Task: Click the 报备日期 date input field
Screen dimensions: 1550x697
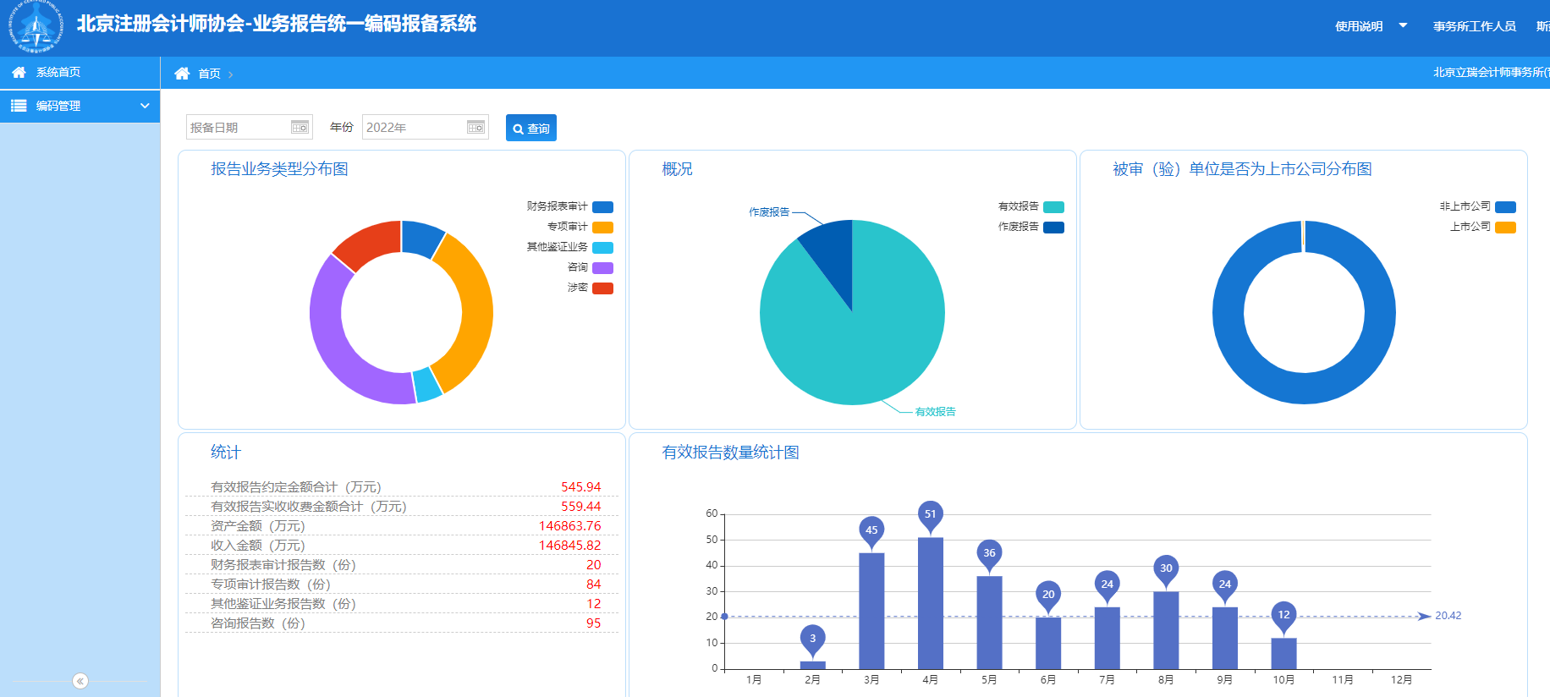Action: [x=237, y=127]
